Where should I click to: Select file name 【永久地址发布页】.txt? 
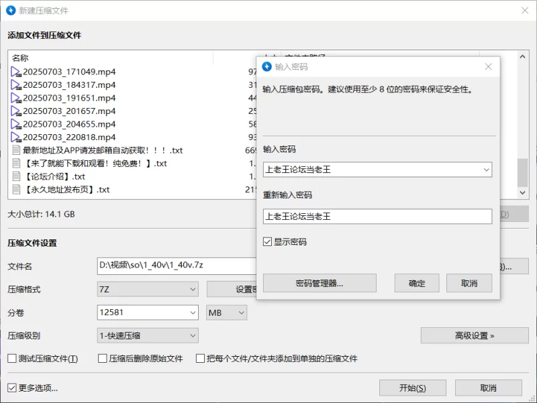pos(66,190)
